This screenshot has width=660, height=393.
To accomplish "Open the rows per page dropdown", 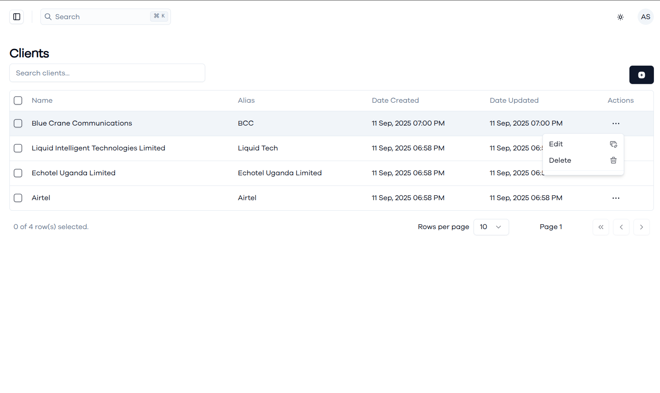I will [491, 227].
